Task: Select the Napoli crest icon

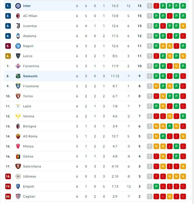Action: point(18,46)
